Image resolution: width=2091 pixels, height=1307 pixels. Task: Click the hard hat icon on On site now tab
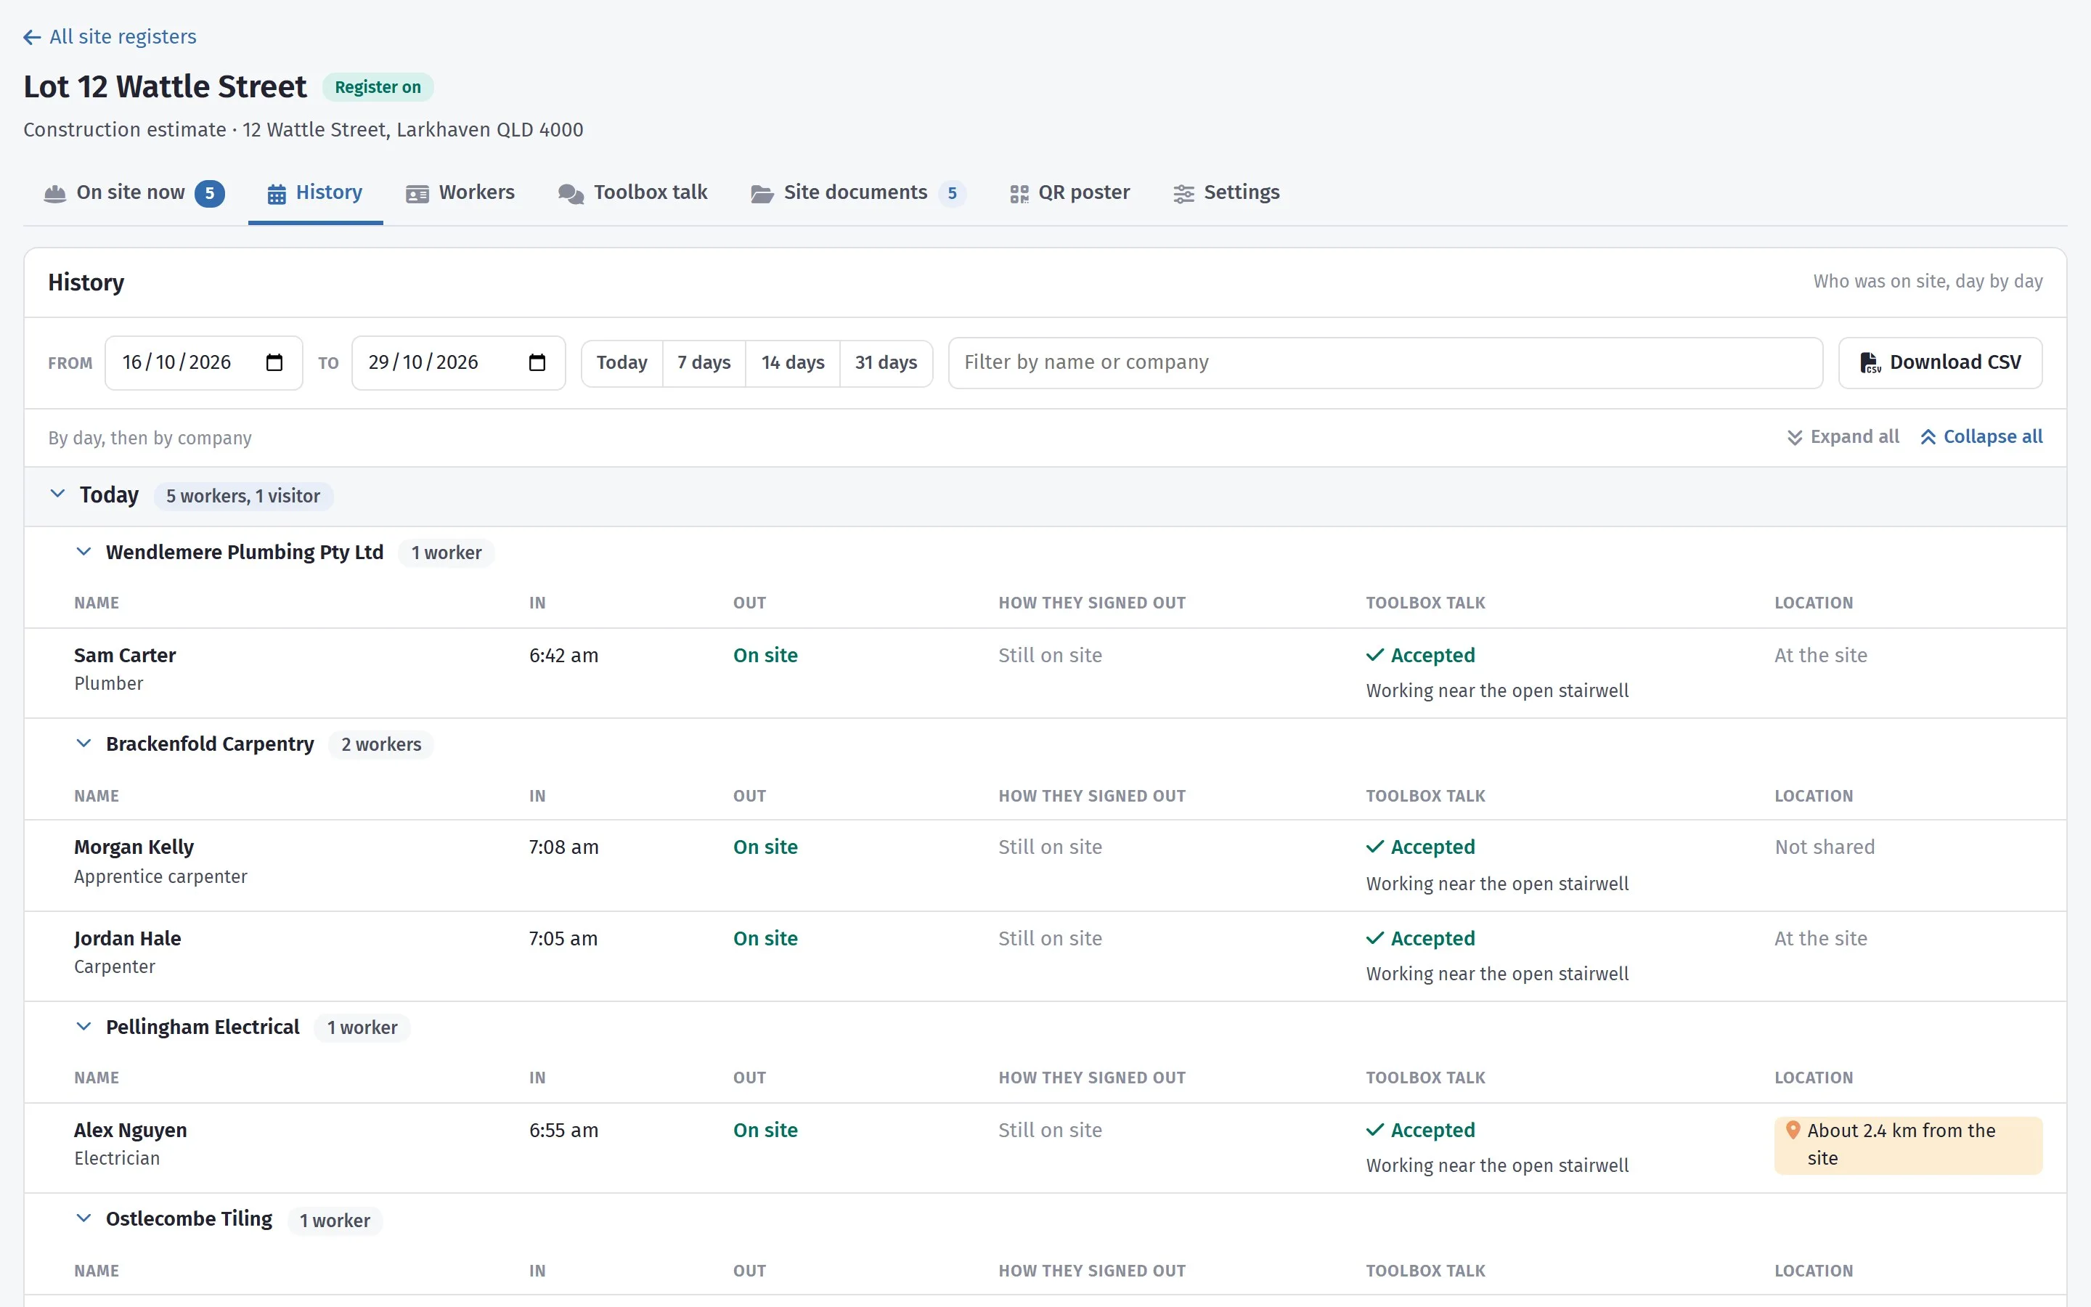(x=54, y=194)
